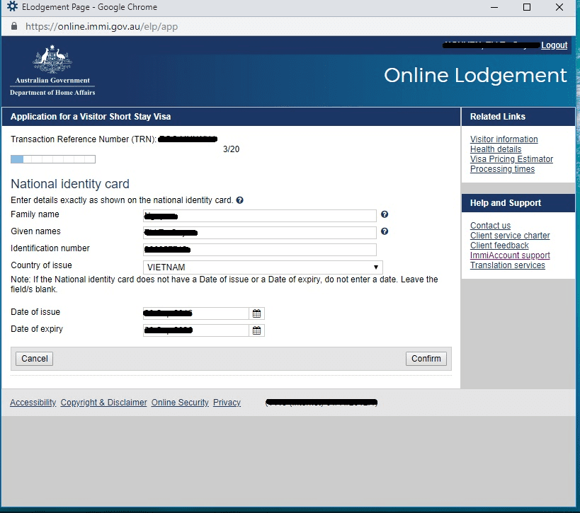The height and width of the screenshot is (513, 580).
Task: Expand the Country of issue dropdown
Action: point(263,267)
